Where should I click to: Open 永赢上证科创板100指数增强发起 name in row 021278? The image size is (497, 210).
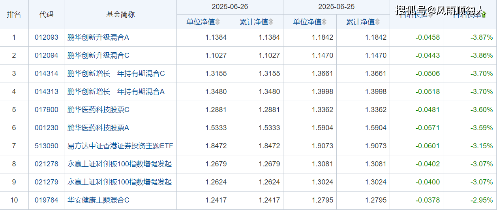click(x=120, y=164)
